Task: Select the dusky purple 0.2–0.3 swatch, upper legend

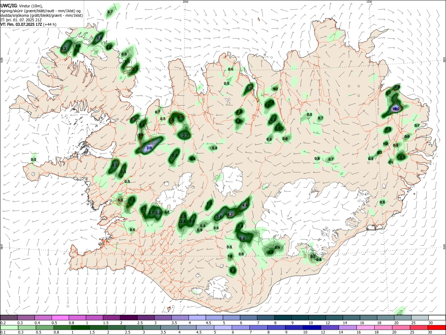Action: [x=26, y=318]
